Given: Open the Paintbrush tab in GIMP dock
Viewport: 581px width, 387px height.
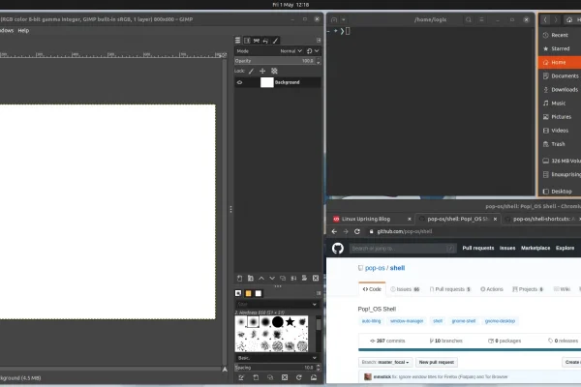Looking at the screenshot, I should click(x=275, y=41).
